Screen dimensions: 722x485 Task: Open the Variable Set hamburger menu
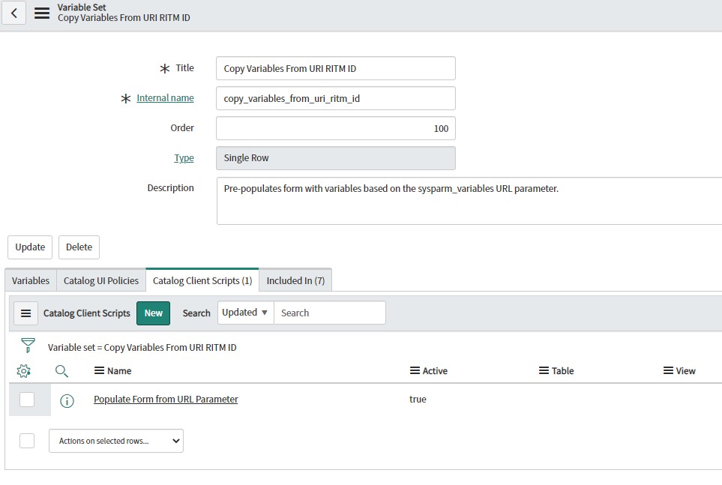(42, 13)
